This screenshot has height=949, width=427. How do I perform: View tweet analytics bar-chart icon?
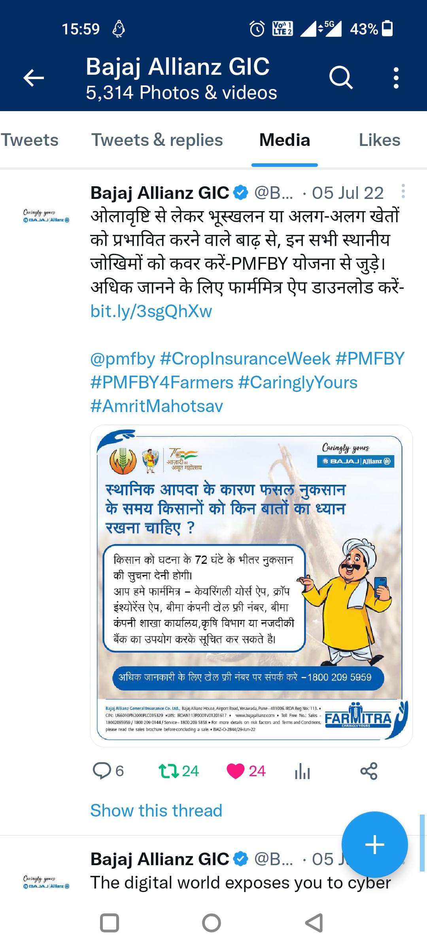tap(302, 771)
